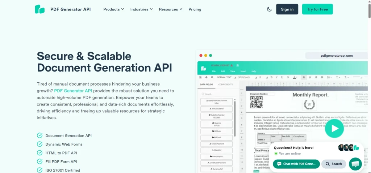This screenshot has width=371, height=173.
Task: Open the font size 12 dropdown
Action: [x=263, y=77]
